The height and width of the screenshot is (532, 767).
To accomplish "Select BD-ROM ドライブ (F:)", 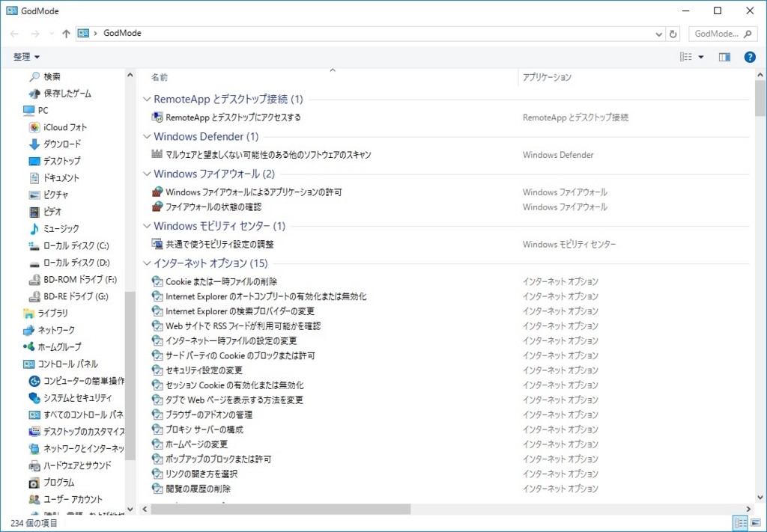I will click(80, 279).
